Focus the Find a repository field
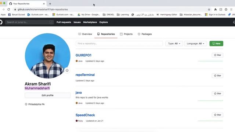The image size is (235, 132). [x=119, y=44]
